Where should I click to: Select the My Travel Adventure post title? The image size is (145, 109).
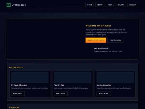tap(19, 85)
